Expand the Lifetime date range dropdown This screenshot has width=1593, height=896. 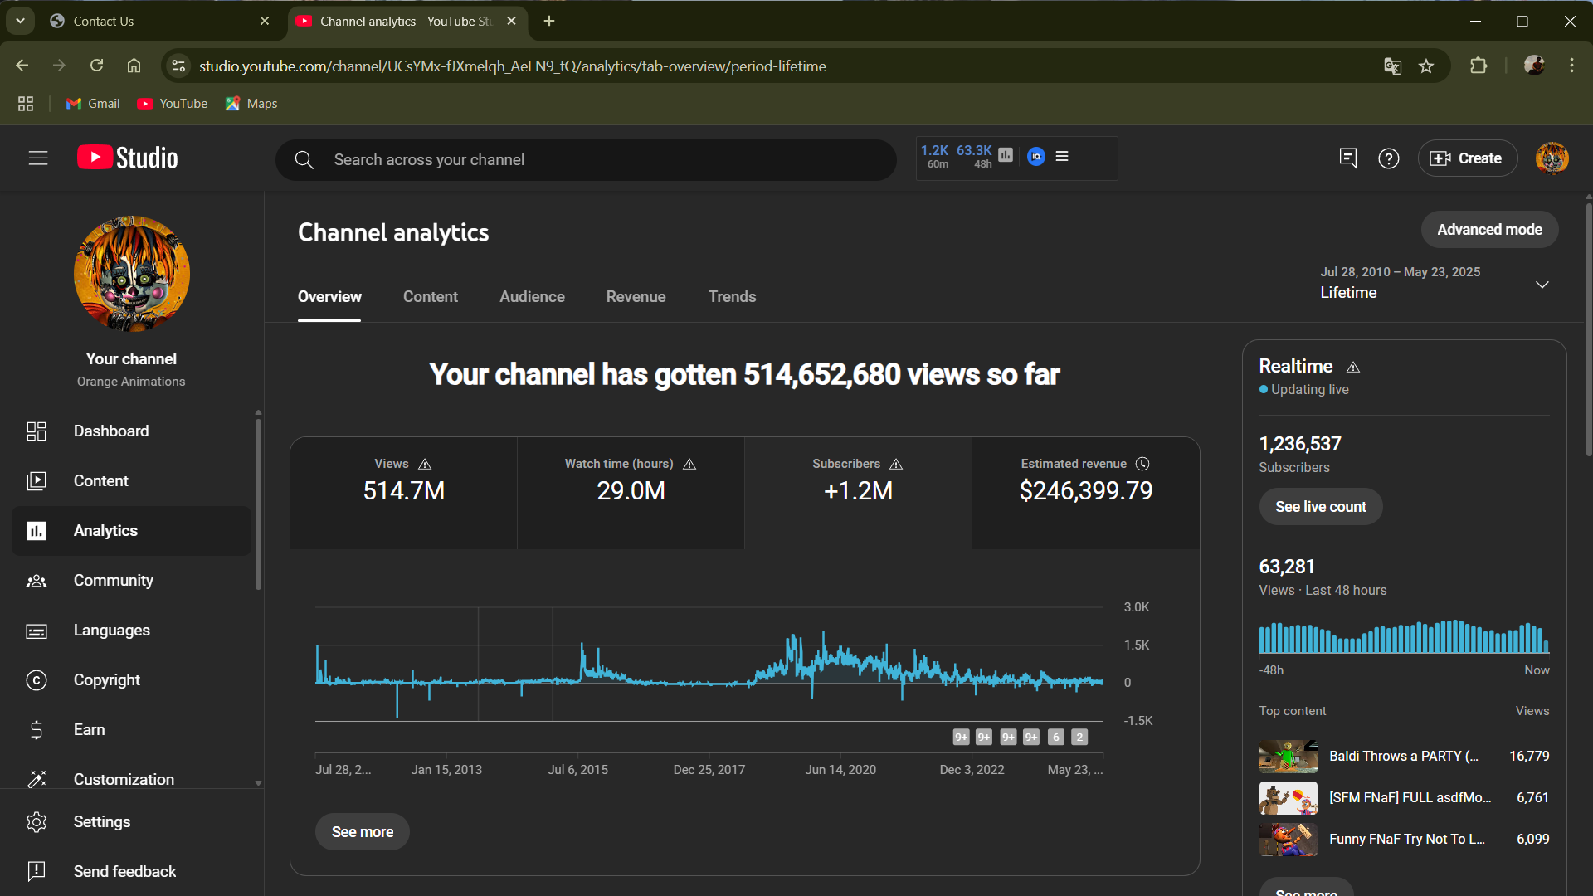click(1542, 285)
